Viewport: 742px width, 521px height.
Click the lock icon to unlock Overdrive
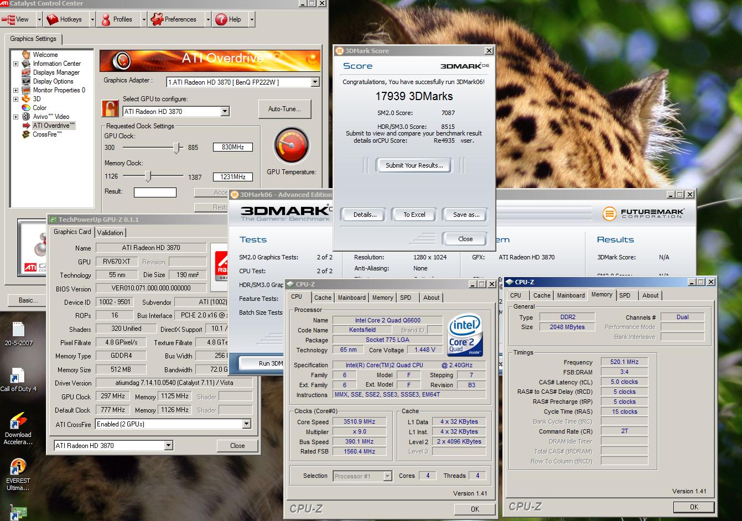coord(110,108)
